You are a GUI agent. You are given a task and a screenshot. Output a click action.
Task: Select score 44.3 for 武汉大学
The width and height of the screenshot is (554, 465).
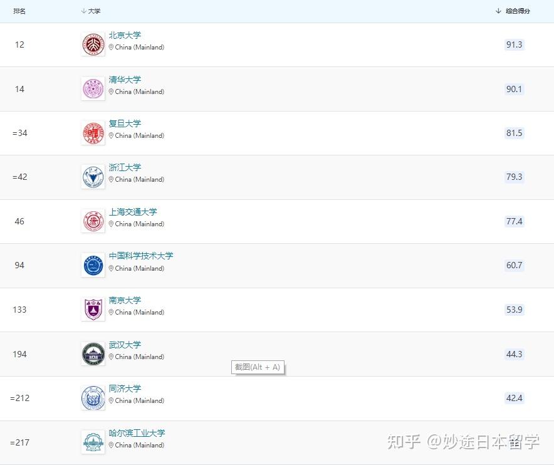pos(514,354)
